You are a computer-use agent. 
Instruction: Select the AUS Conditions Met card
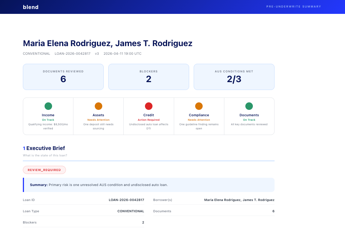click(234, 77)
